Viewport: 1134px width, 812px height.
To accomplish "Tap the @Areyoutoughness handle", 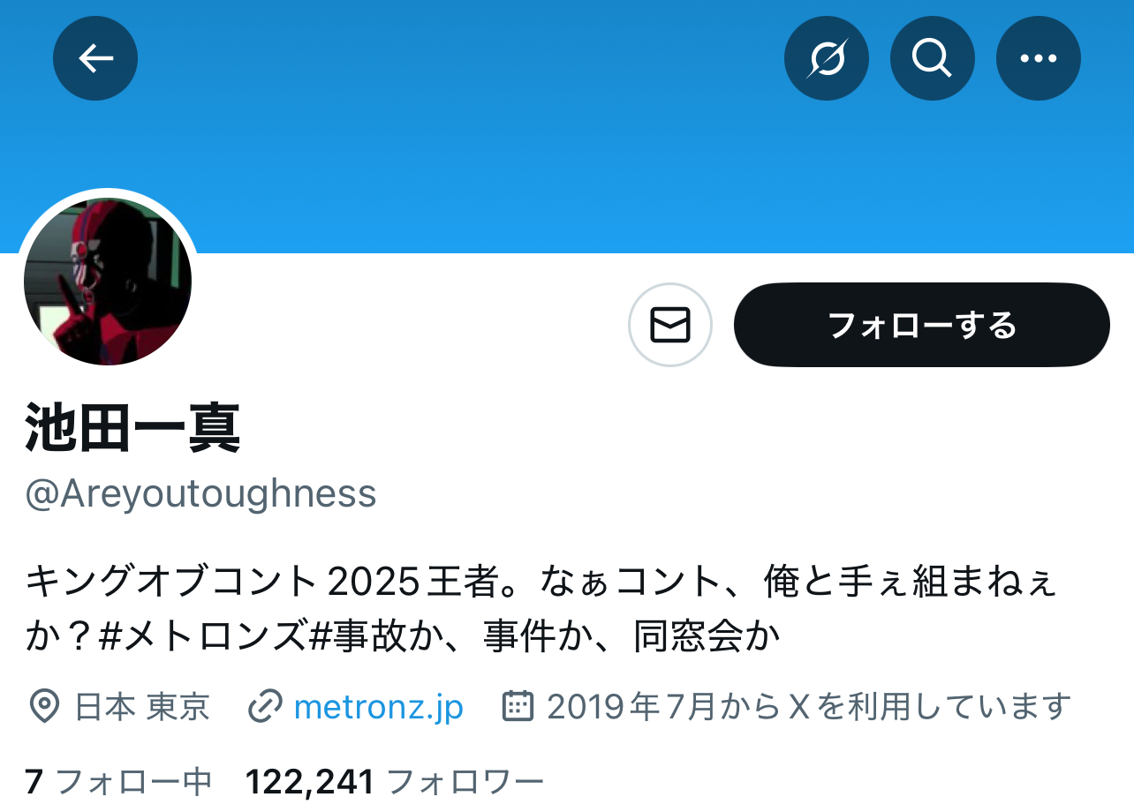I will pyautogui.click(x=201, y=494).
